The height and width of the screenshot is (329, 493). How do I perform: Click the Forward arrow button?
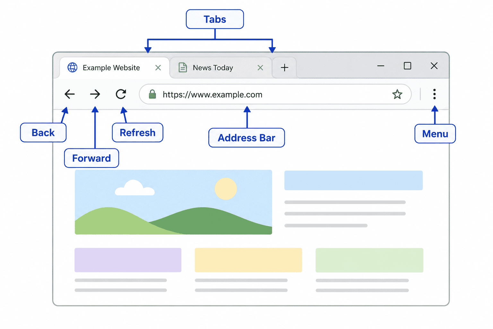(95, 94)
